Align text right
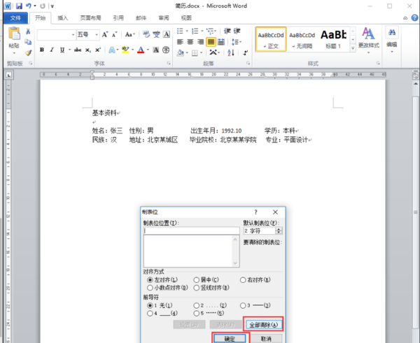Viewport: 420px width, 343px height. pyautogui.click(x=200, y=42)
